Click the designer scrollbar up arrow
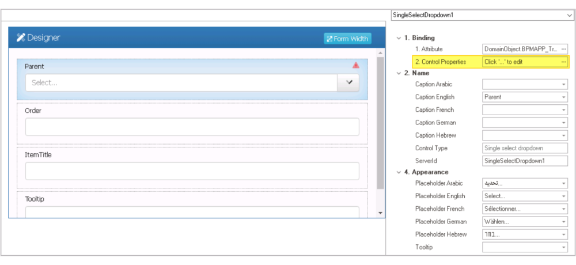 point(380,52)
